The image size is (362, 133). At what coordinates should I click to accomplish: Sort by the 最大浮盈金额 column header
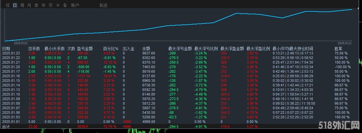(x=232, y=49)
